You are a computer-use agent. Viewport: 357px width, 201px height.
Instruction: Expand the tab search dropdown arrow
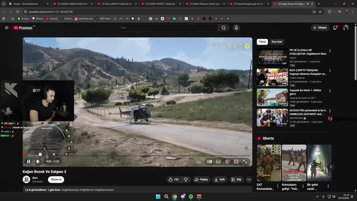pyautogui.click(x=3, y=4)
